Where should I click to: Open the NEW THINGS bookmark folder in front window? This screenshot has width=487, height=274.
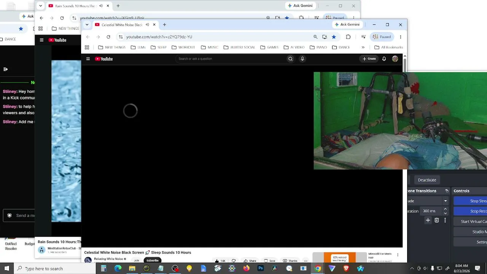(111, 48)
